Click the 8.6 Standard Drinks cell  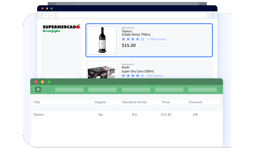coord(135,114)
